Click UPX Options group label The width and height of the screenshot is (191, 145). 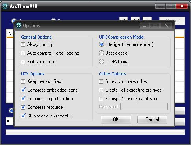pyautogui.click(x=33, y=74)
